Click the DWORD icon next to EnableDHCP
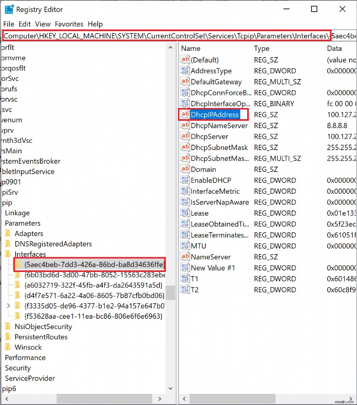This screenshot has width=357, height=405. pos(185,180)
